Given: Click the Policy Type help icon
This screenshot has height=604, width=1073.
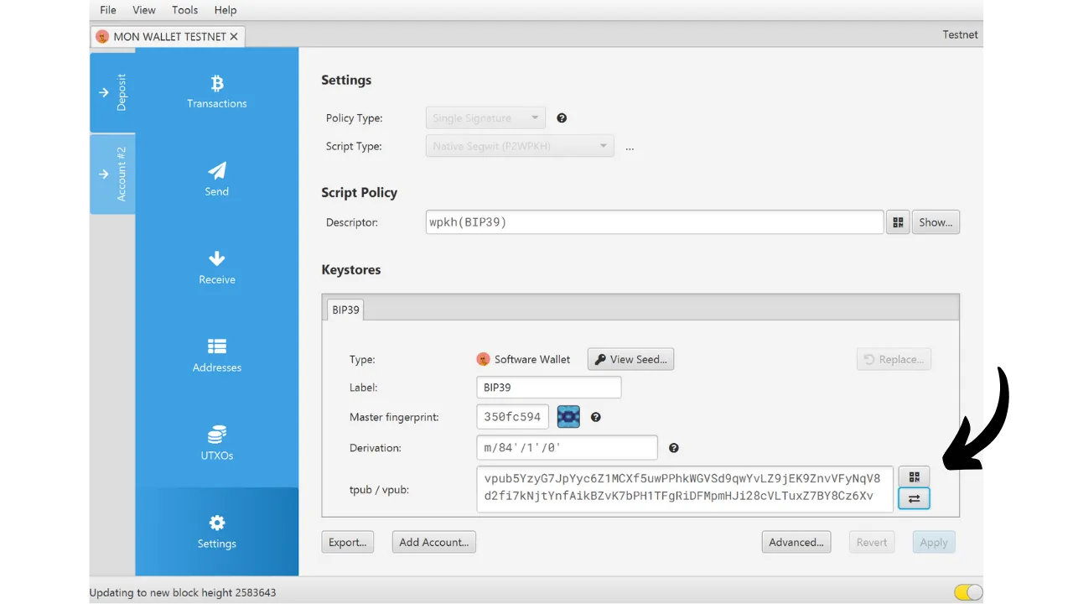Looking at the screenshot, I should click(562, 118).
